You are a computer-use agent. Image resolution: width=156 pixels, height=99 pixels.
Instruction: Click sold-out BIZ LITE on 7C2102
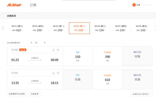137,79
